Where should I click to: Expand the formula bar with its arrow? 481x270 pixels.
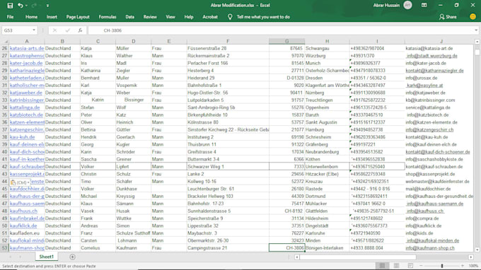pos(476,30)
